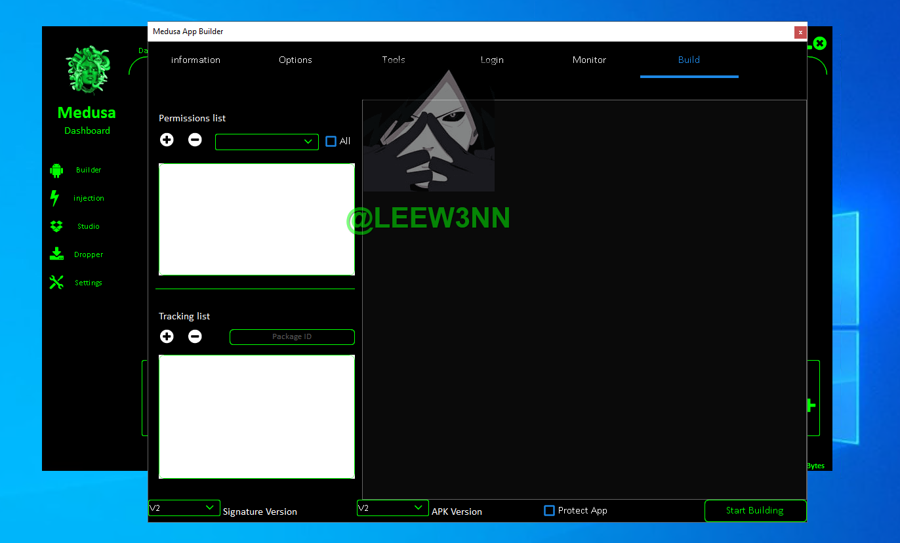
Task: Click the minus icon under Tracking list
Action: (x=195, y=336)
